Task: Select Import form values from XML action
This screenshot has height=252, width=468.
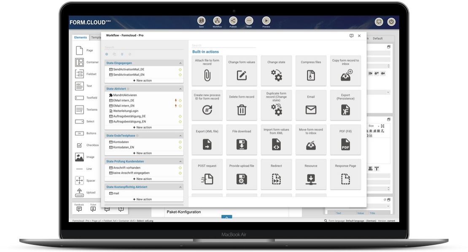Action: [x=277, y=140]
